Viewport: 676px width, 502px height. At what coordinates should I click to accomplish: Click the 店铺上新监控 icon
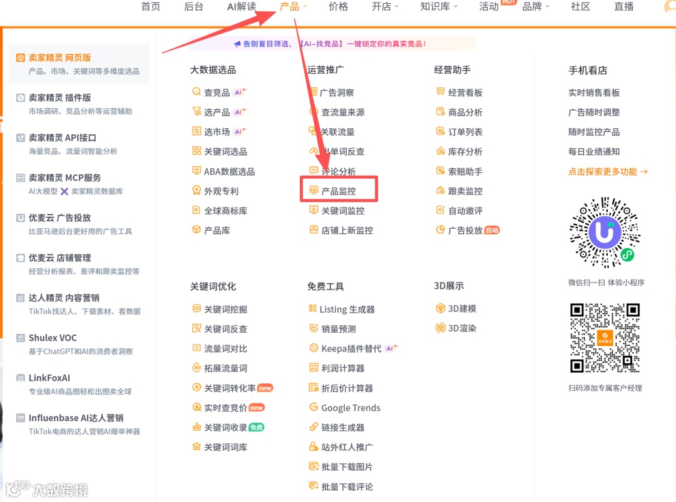tap(314, 230)
